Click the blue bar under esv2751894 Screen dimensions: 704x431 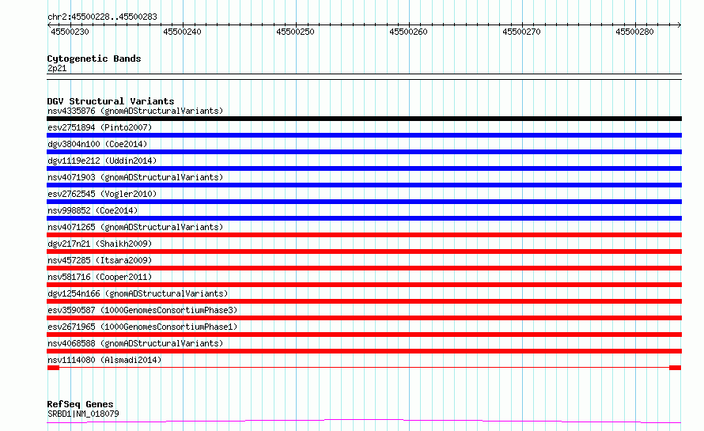tap(364, 135)
